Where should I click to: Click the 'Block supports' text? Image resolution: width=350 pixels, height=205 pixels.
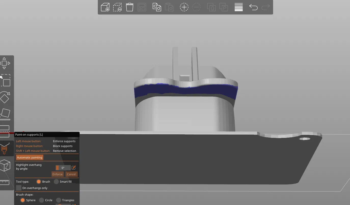pyautogui.click(x=63, y=146)
